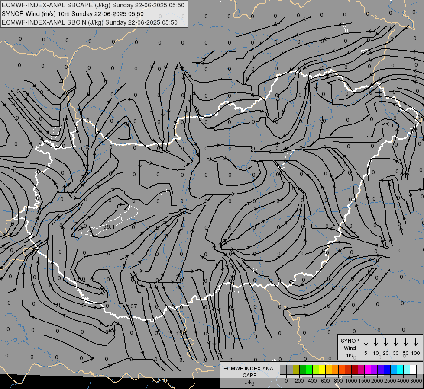Click the pure blue CAPE legend swatch

click(388, 370)
